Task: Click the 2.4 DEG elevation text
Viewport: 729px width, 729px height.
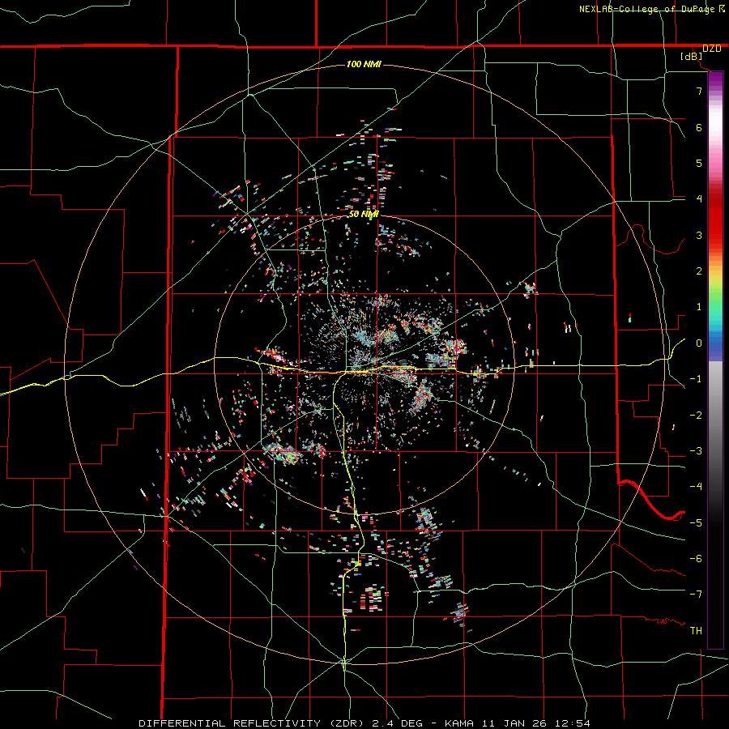Action: 397,723
